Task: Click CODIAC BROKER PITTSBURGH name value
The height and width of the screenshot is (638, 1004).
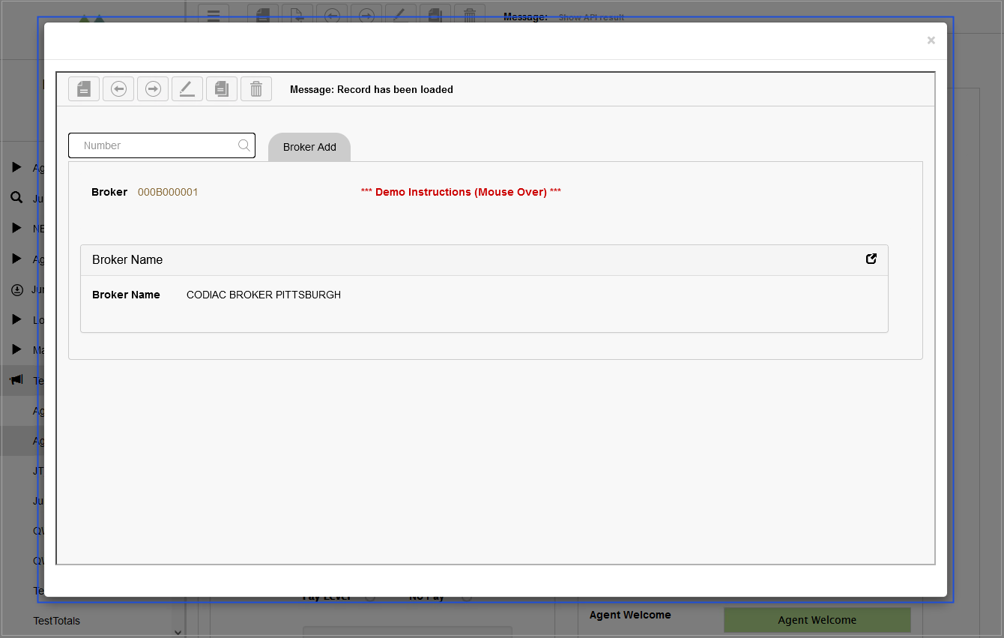Action: (264, 295)
